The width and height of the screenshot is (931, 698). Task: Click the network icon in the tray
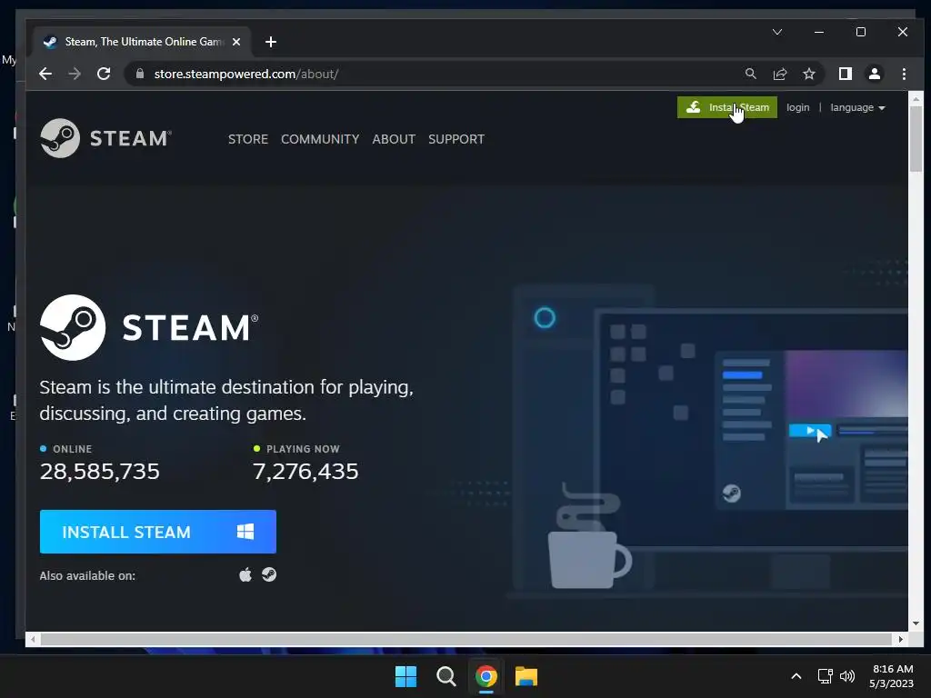coord(825,676)
